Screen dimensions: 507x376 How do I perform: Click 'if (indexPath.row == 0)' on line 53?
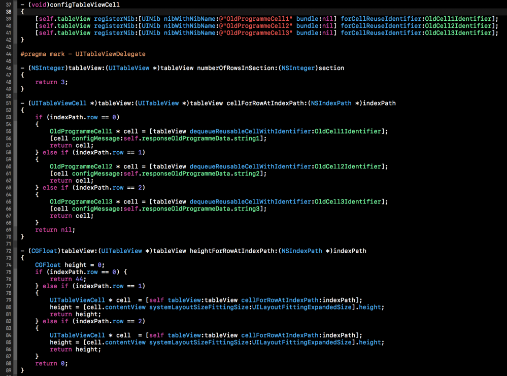(x=77, y=117)
